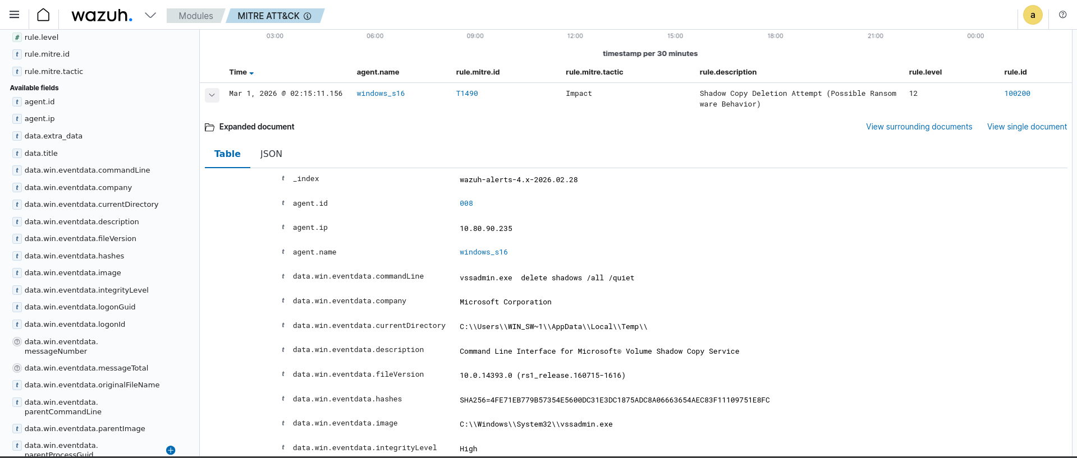This screenshot has width=1077, height=458.
Task: Click the index value wazuh-alerts-4.x-2026.02.28
Action: point(519,180)
